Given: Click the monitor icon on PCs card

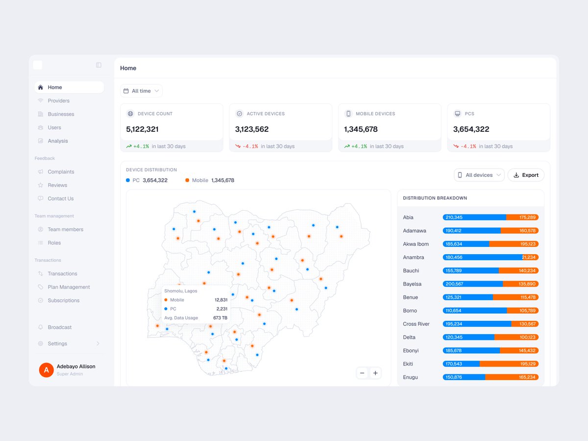Looking at the screenshot, I should 457,114.
